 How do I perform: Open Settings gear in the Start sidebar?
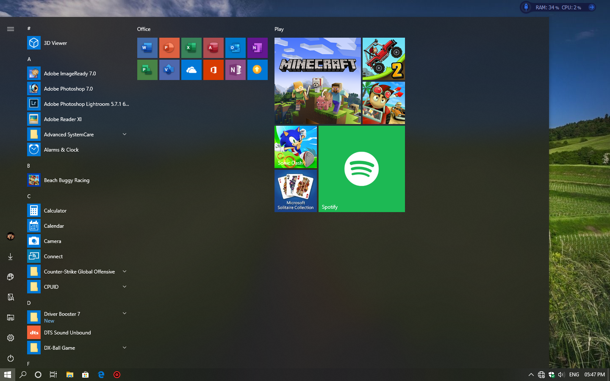pyautogui.click(x=11, y=338)
